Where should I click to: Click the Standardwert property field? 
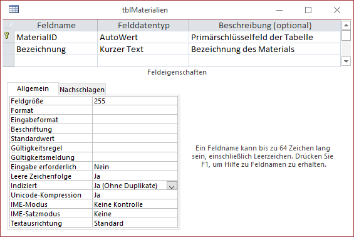pos(135,139)
